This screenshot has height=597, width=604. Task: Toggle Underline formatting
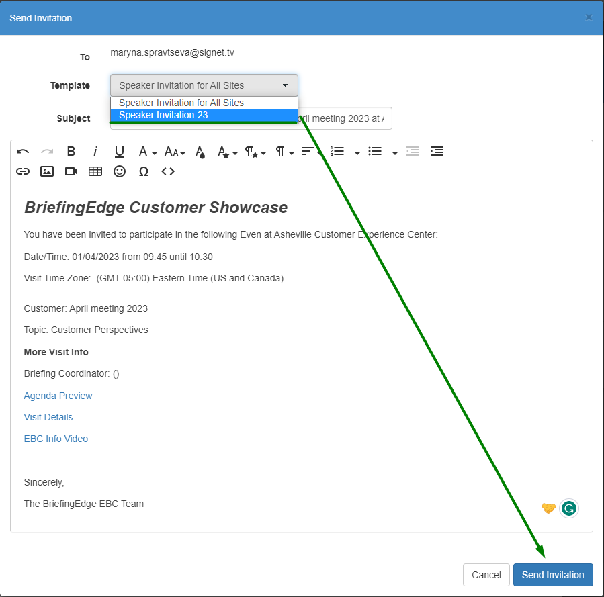click(x=120, y=152)
